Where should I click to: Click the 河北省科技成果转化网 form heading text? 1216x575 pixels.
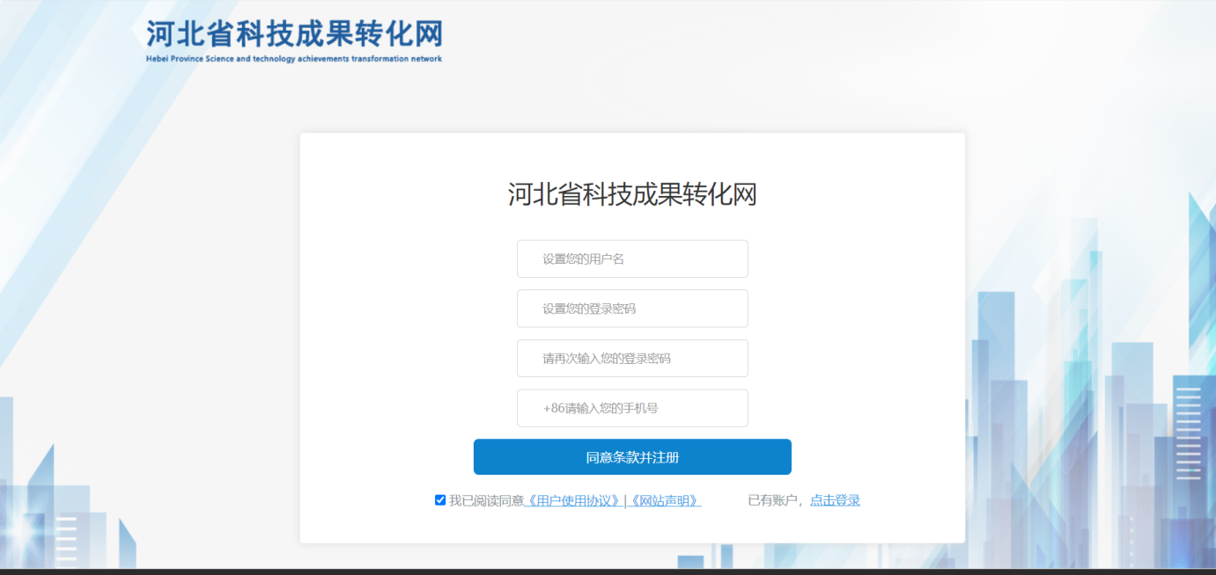[x=632, y=194]
